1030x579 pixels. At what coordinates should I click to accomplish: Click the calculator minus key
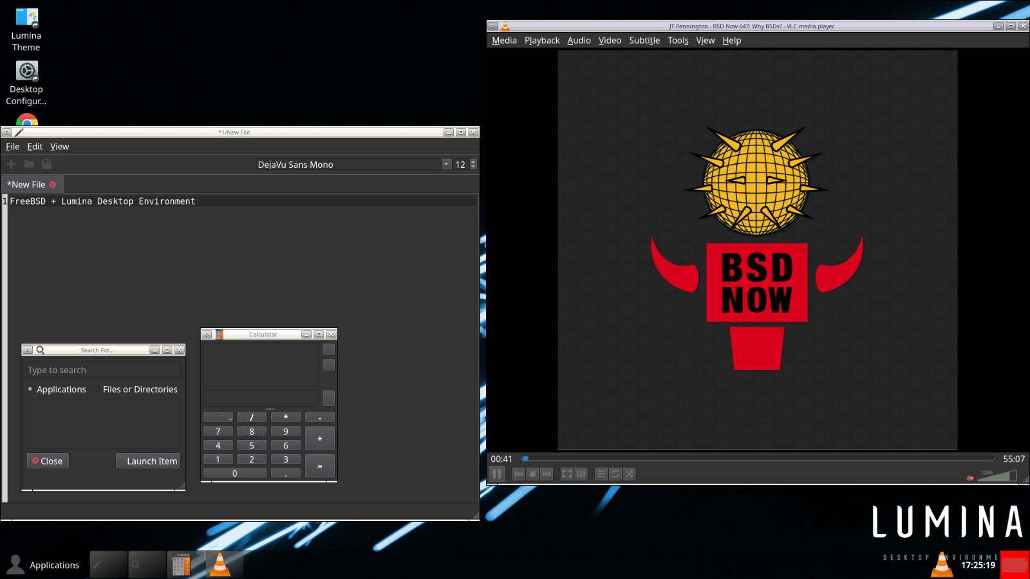[x=320, y=417]
